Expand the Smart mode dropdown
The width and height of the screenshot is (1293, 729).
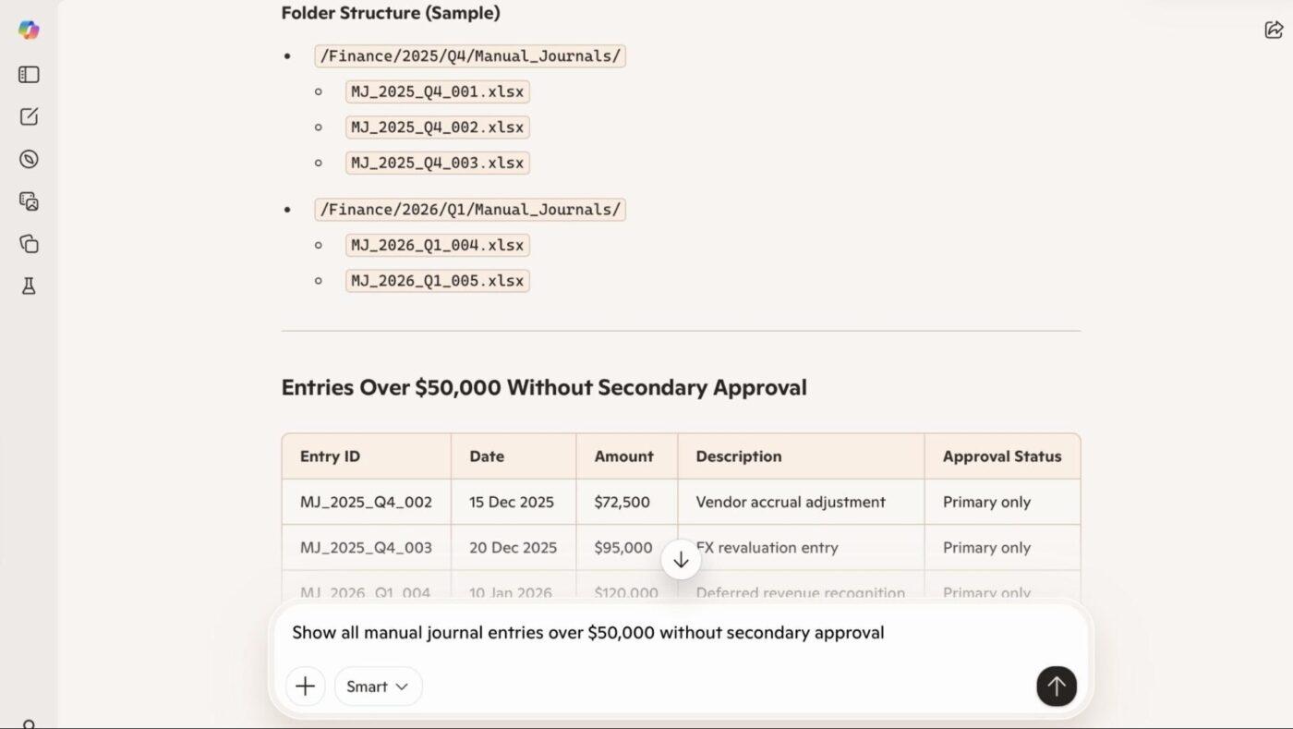pyautogui.click(x=378, y=686)
